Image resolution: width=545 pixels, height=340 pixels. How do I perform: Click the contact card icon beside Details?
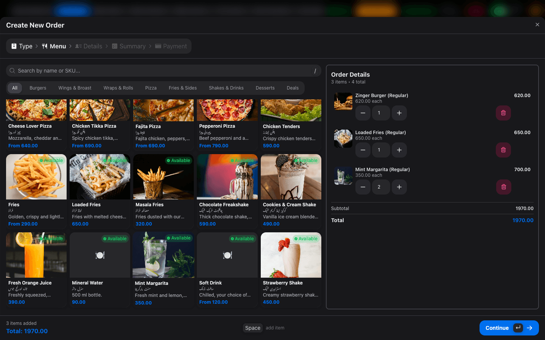78,46
